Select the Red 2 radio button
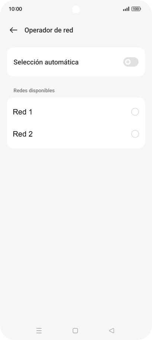The width and height of the screenshot is (152, 340). [135, 134]
